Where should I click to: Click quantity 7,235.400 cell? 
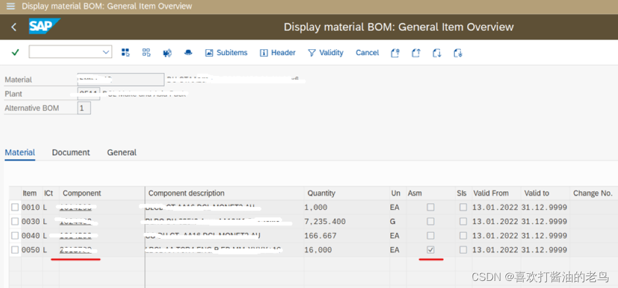coord(325,222)
